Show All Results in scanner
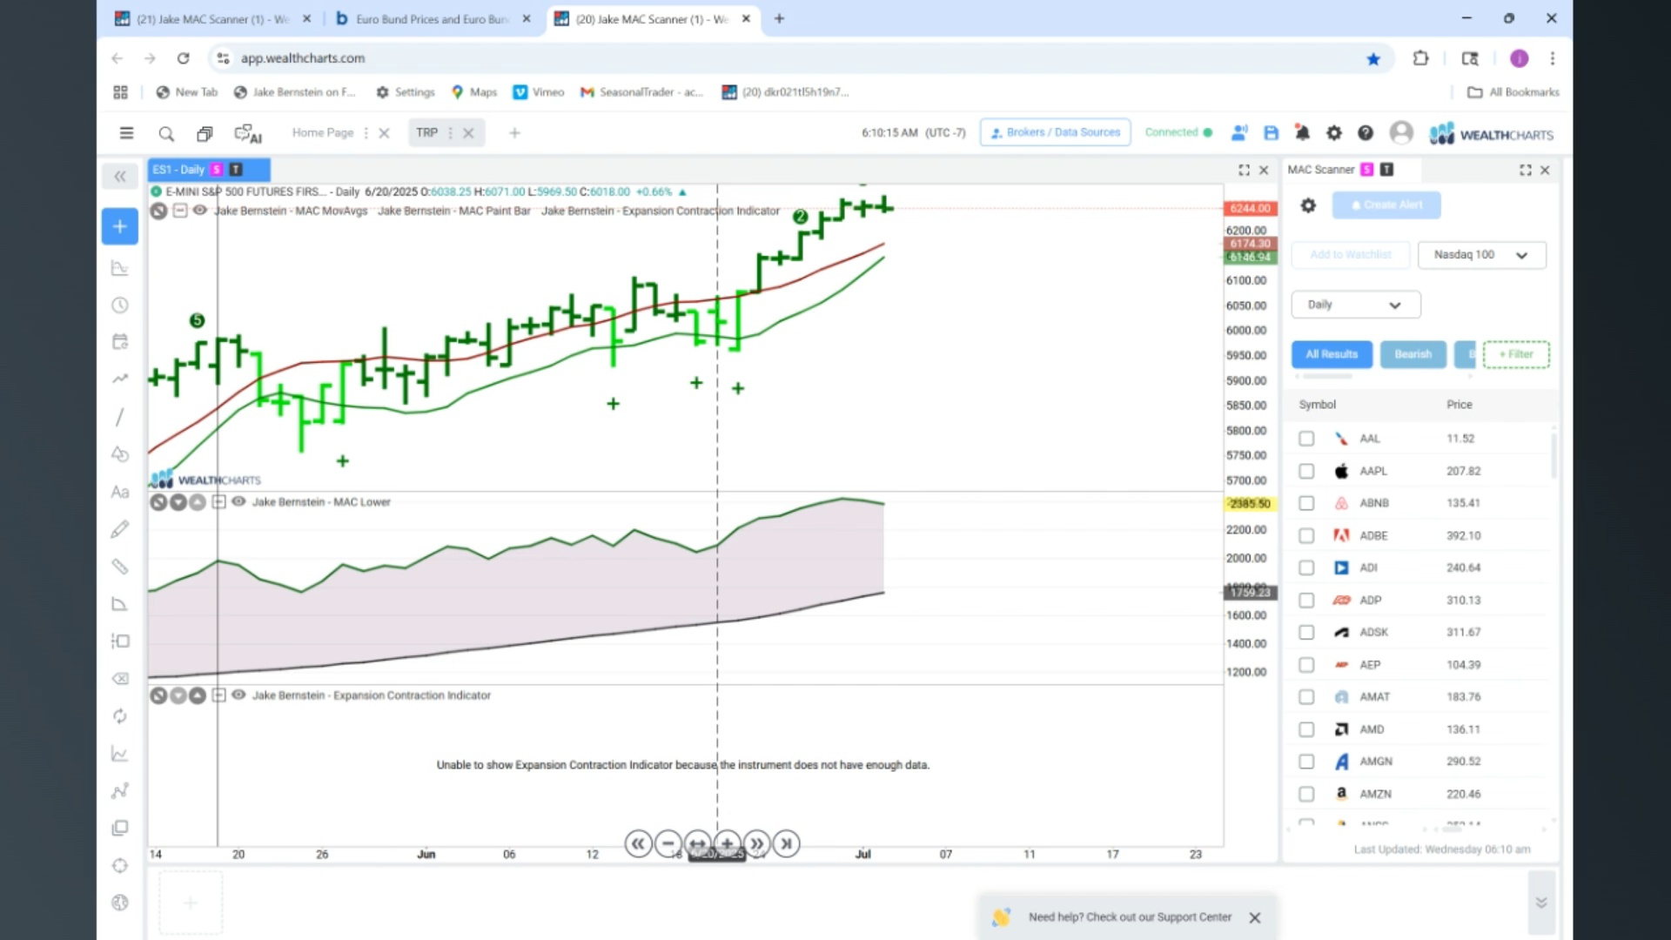Screen dimensions: 1671x940 coord(1332,354)
